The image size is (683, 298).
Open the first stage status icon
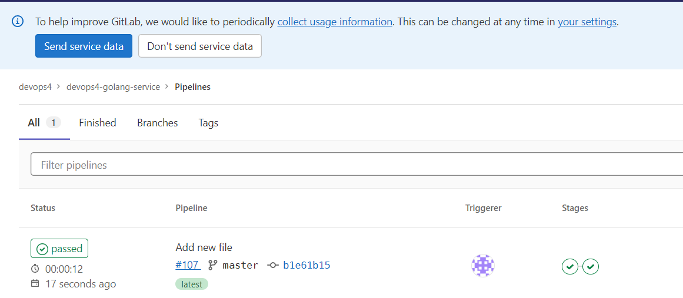pyautogui.click(x=569, y=266)
